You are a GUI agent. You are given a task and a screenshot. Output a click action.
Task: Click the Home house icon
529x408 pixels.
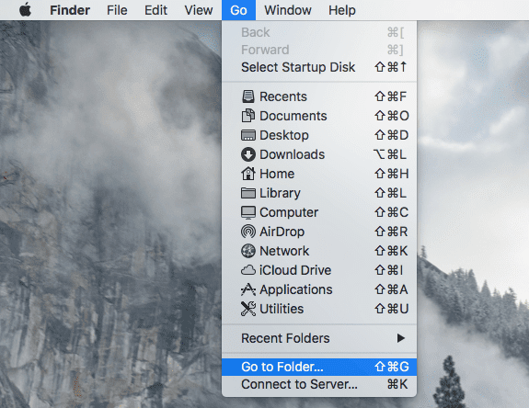click(248, 174)
